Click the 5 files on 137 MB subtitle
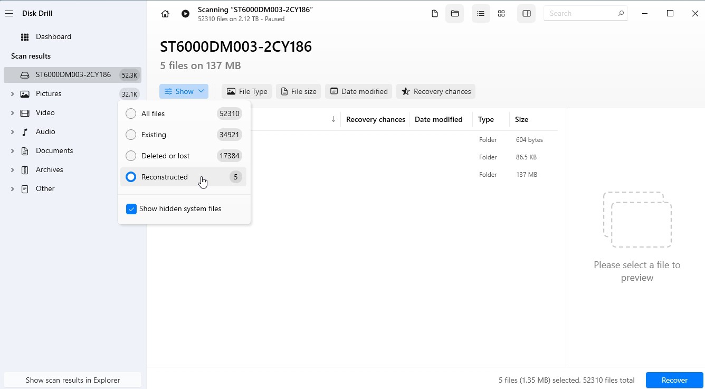Image resolution: width=705 pixels, height=389 pixels. tap(201, 65)
